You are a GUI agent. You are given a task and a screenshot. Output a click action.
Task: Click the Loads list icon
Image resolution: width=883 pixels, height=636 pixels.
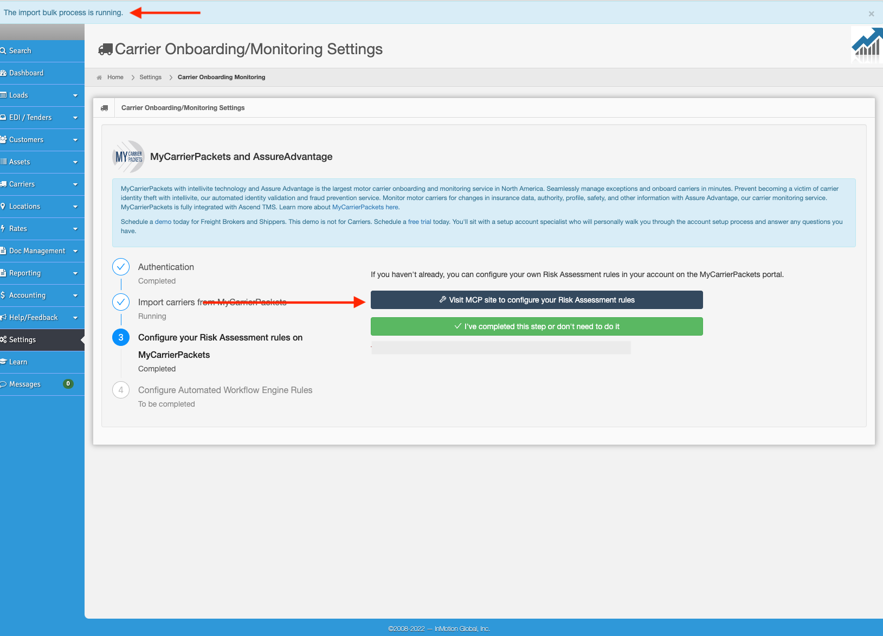pyautogui.click(x=3, y=95)
